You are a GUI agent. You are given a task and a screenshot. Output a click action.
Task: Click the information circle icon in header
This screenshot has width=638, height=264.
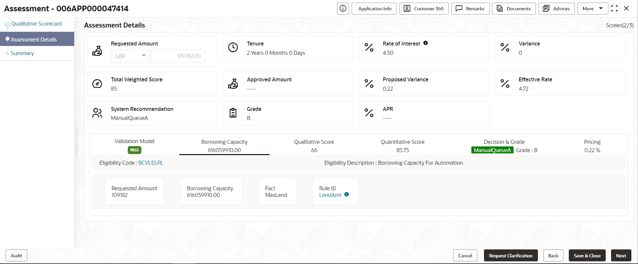coord(343,9)
